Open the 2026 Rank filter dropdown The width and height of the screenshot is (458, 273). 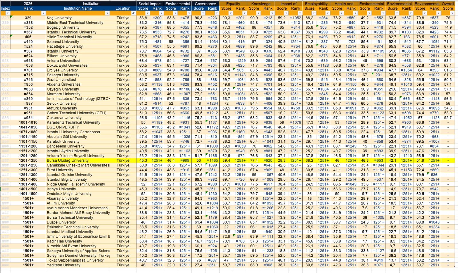[43, 13]
